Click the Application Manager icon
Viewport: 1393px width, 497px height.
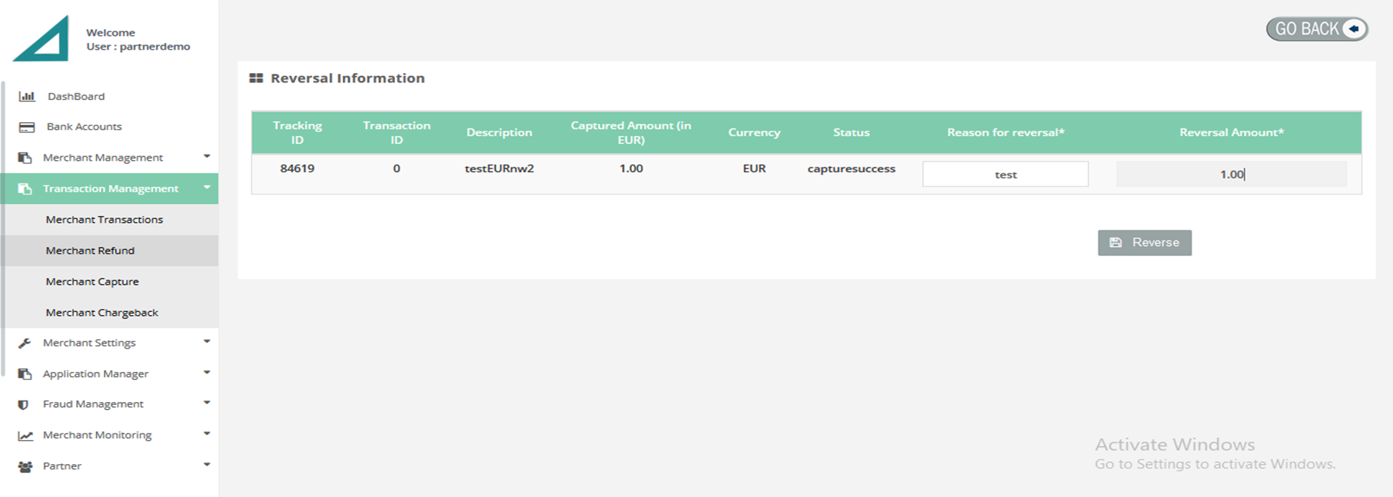click(x=25, y=374)
